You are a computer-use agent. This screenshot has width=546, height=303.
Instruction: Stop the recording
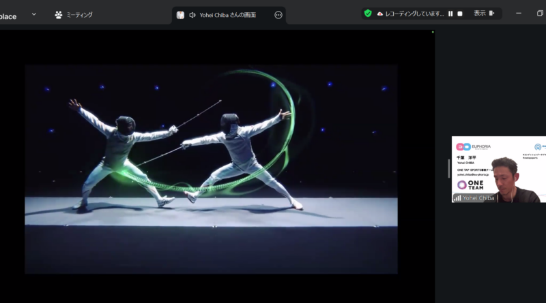coord(460,13)
